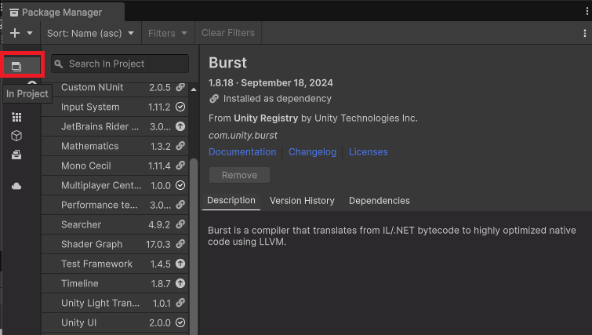Select the Input System package row
The image size is (592, 335).
(114, 107)
